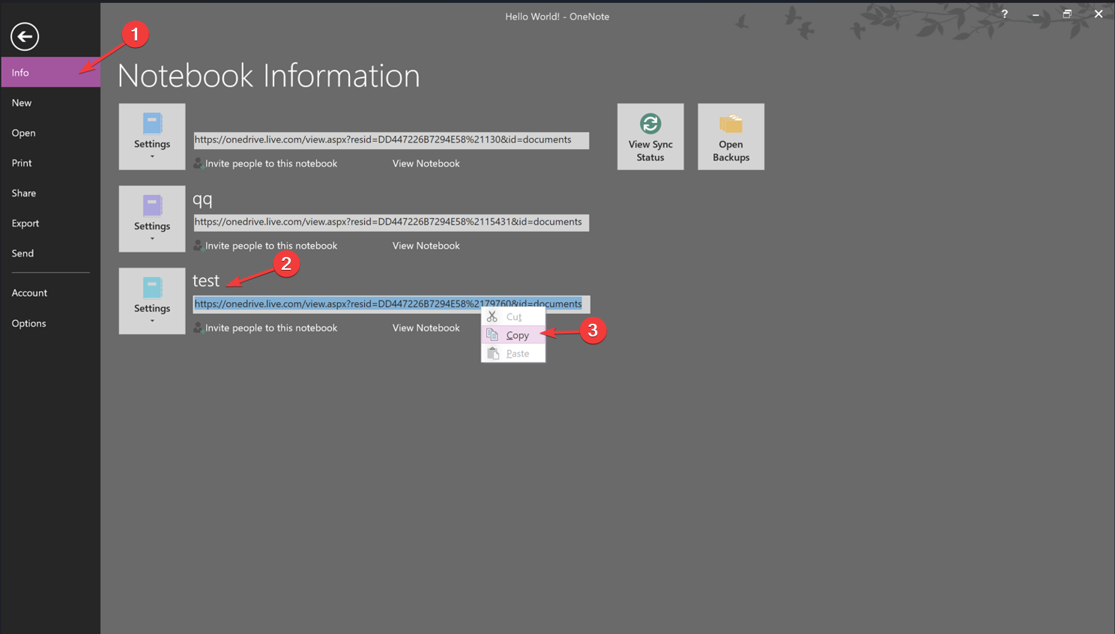Click the test notebook name
The height and width of the screenshot is (634, 1115).
206,280
